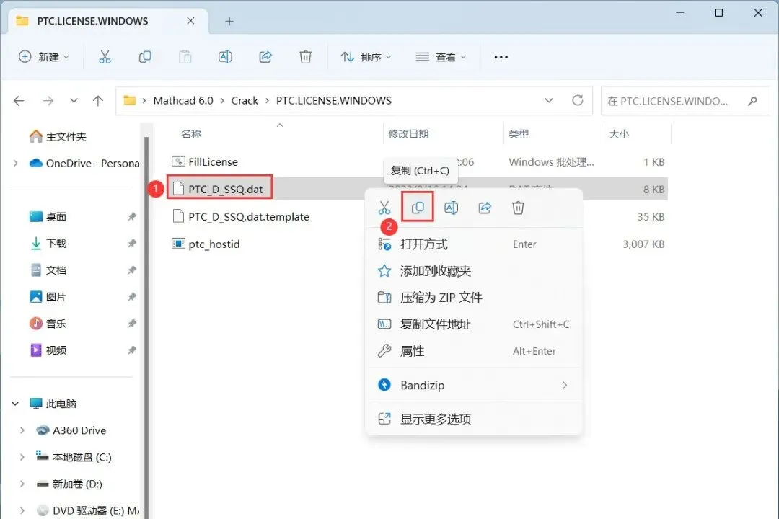This screenshot has height=519, width=779.
Task: Open 文档 in the navigation pane
Action: pyautogui.click(x=48, y=270)
